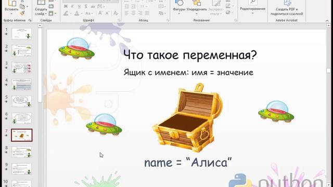Click the Reset slide icon in Слайды group
Image resolution: width=333 pixels, height=187 pixels.
[x=51, y=6]
